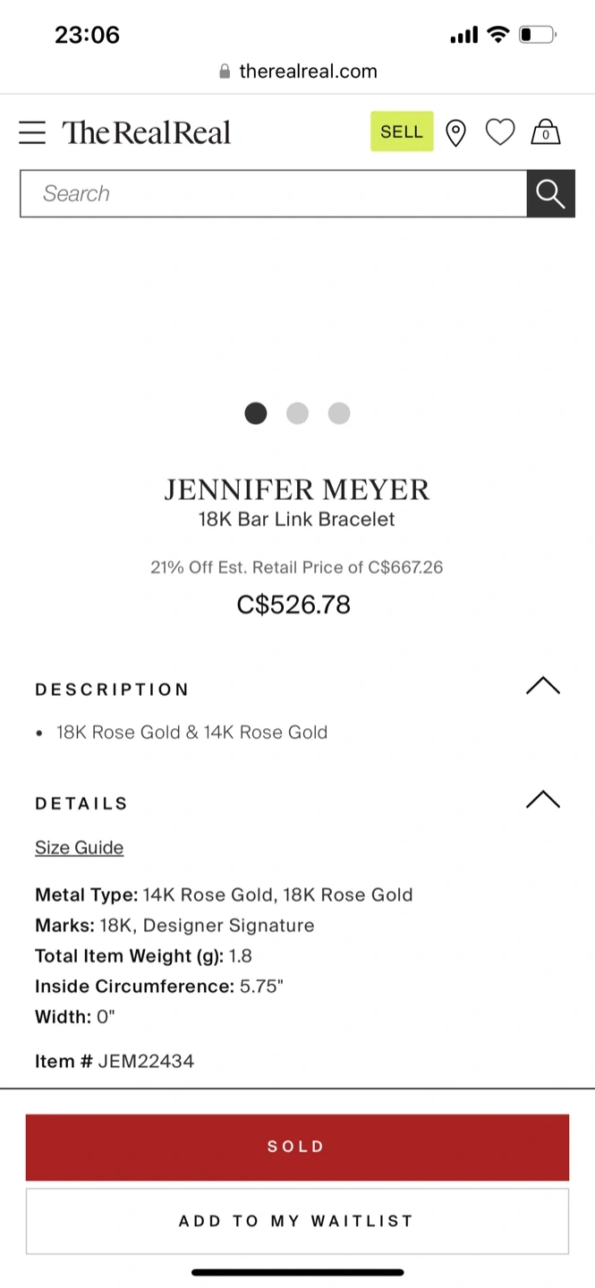Focus the Search input field
The image size is (595, 1288).
273,193
